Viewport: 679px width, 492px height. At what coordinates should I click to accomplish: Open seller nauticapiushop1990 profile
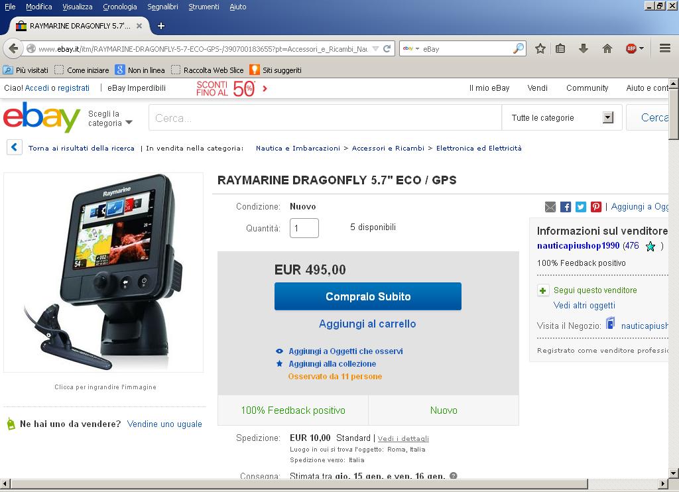[578, 245]
